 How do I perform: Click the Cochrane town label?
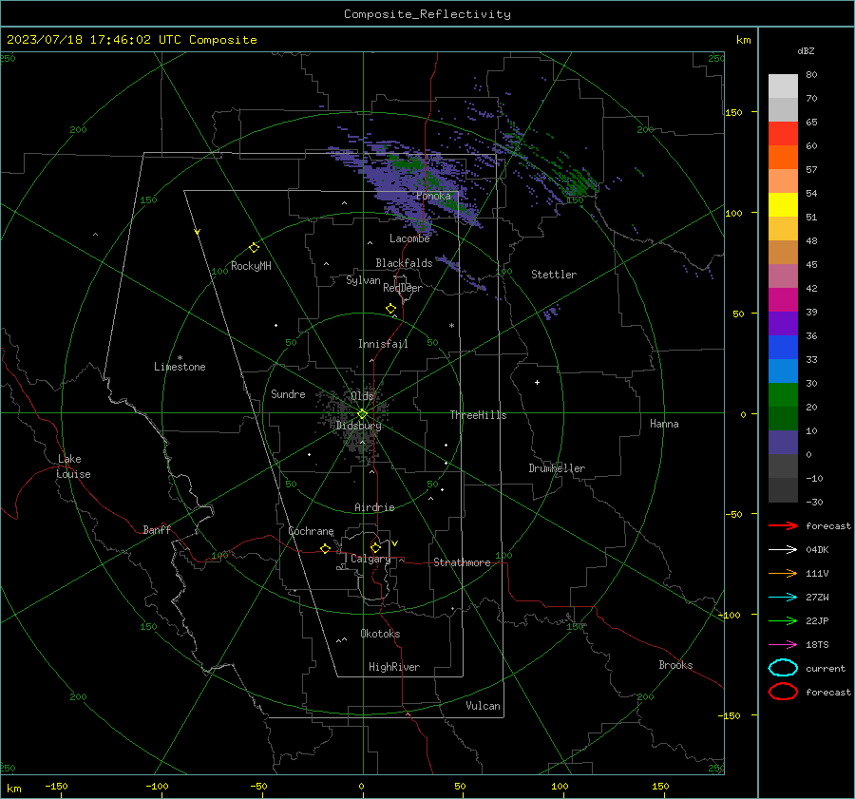(311, 531)
